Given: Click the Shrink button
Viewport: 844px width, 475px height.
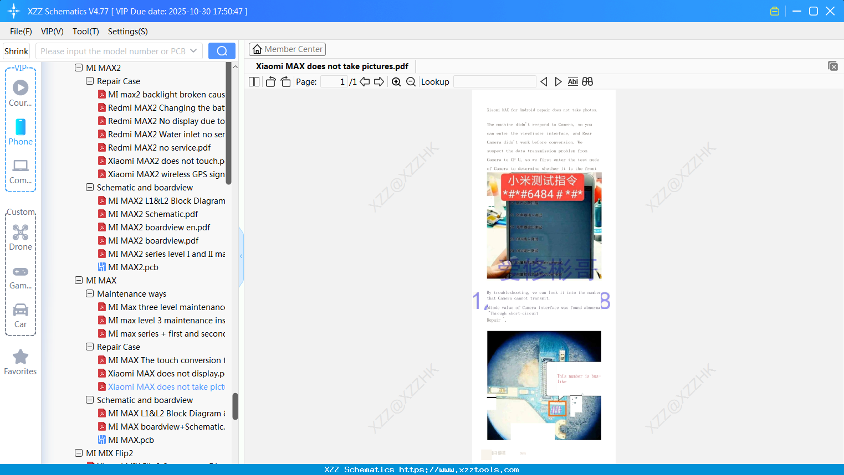Looking at the screenshot, I should click(17, 51).
